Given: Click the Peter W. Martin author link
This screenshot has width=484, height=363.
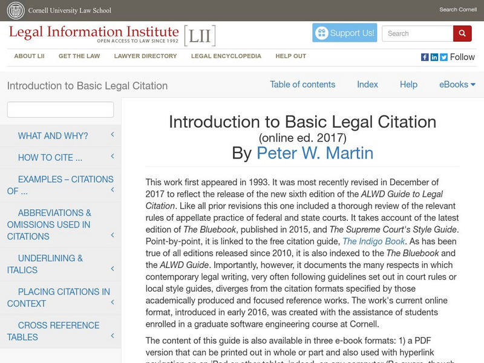Looking at the screenshot, I should coord(315,153).
